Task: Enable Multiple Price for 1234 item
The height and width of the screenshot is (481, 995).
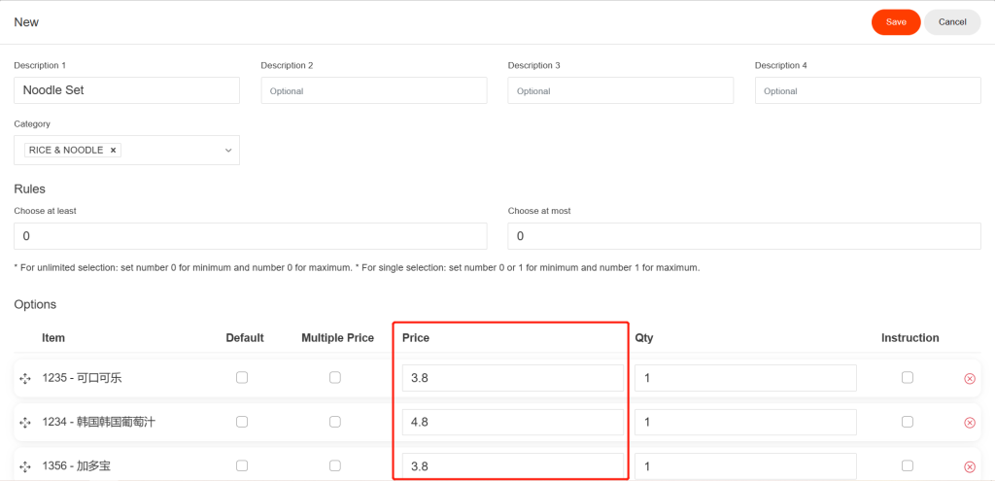Action: click(335, 422)
